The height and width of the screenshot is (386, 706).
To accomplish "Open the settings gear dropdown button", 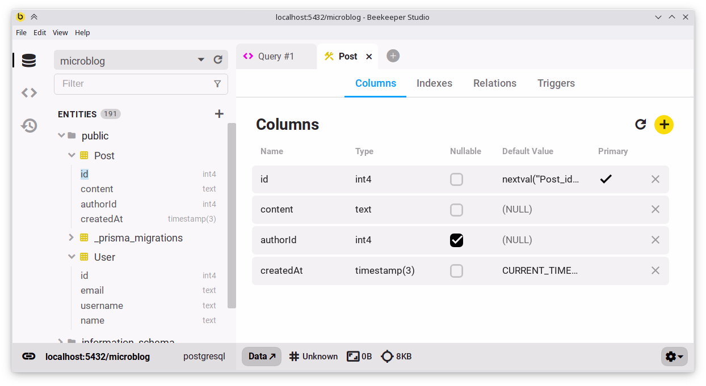I will pyautogui.click(x=674, y=357).
